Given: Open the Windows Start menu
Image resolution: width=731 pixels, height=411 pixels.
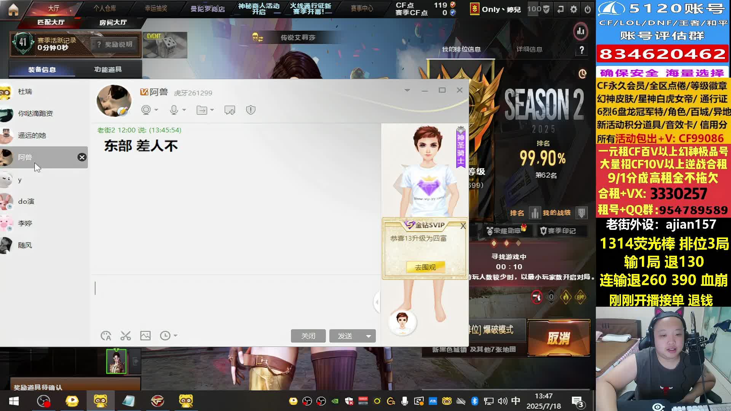Looking at the screenshot, I should [14, 401].
